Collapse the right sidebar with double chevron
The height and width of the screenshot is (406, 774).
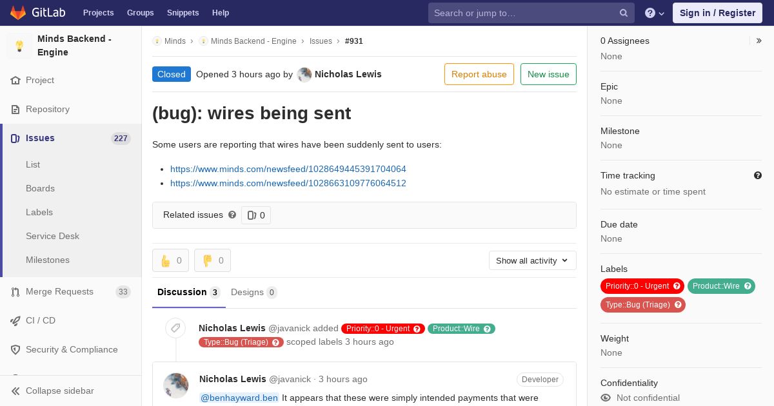(x=759, y=41)
